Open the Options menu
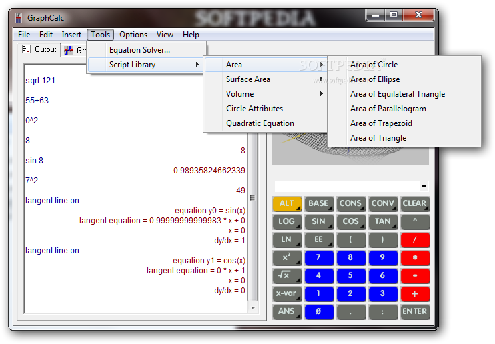Image resolution: width=495 pixels, height=344 pixels. point(133,35)
